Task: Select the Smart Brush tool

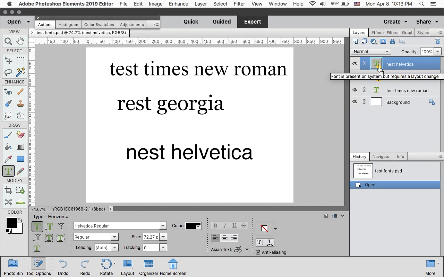Action: pos(8,104)
